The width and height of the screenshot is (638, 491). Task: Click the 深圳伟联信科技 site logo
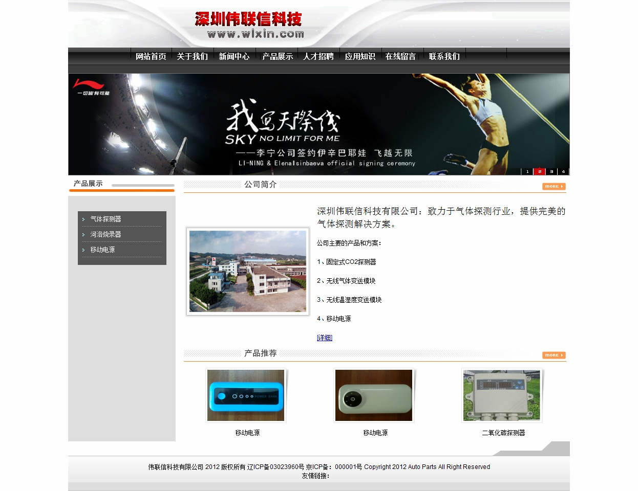click(x=249, y=25)
